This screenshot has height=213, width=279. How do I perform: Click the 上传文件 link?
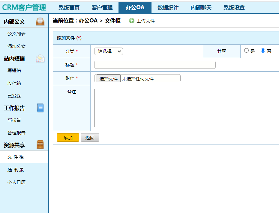(x=145, y=21)
